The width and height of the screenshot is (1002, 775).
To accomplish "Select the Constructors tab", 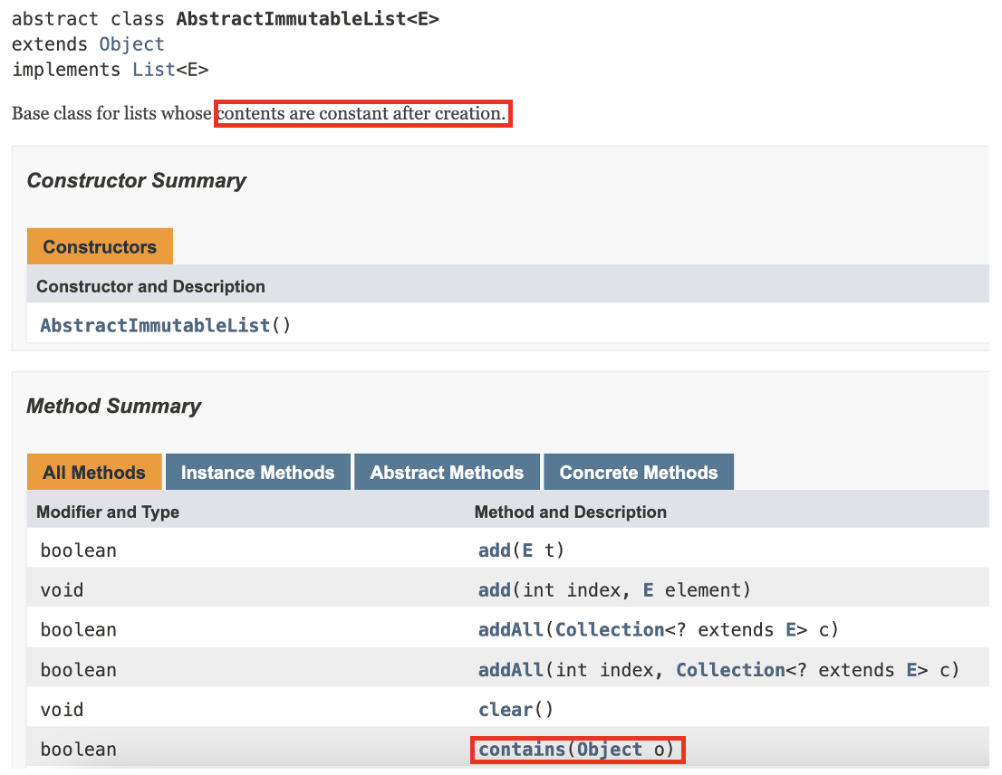I will click(100, 246).
